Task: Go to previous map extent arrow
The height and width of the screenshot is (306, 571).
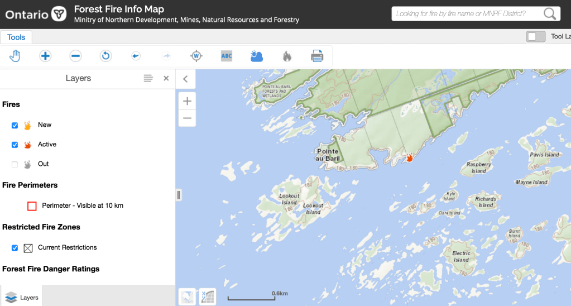Action: click(x=136, y=56)
